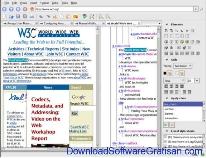
Task: Open a document with the folder icon
Action: coord(11,16)
